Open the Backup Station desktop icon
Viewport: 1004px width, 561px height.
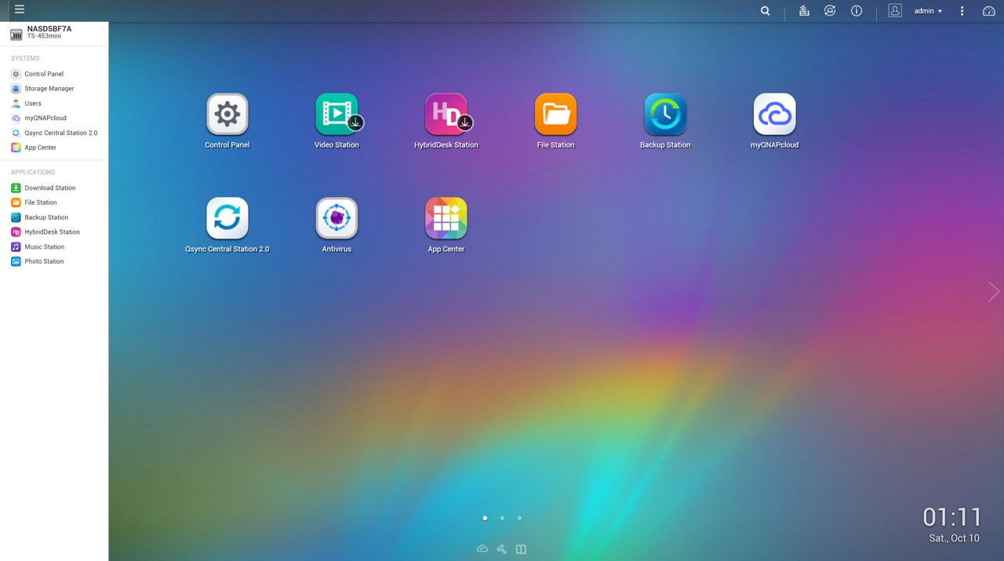[665, 115]
